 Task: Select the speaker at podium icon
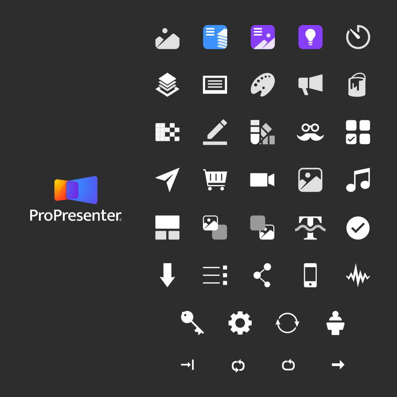tap(335, 323)
